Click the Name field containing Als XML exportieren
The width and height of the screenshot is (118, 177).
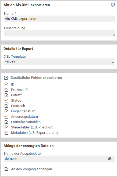click(59, 19)
